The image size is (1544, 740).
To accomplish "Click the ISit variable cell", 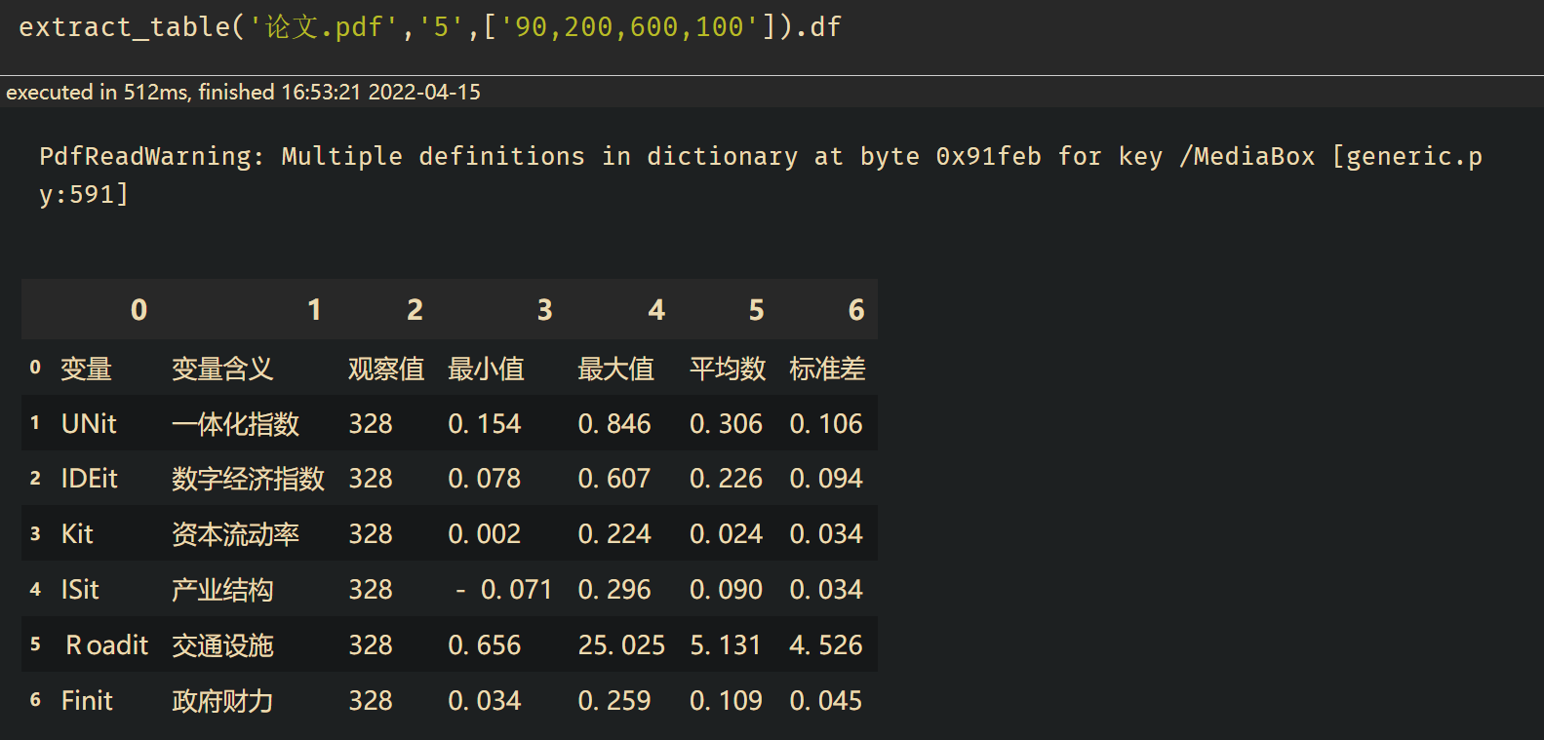I will 80,590.
